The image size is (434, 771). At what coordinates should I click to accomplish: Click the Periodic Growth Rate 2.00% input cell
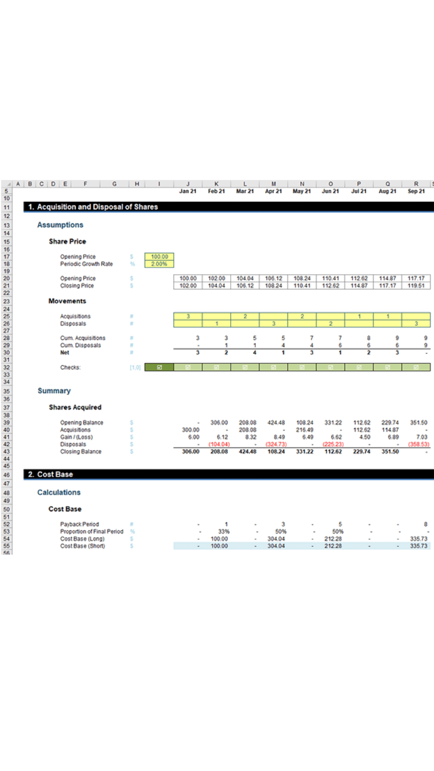159,264
